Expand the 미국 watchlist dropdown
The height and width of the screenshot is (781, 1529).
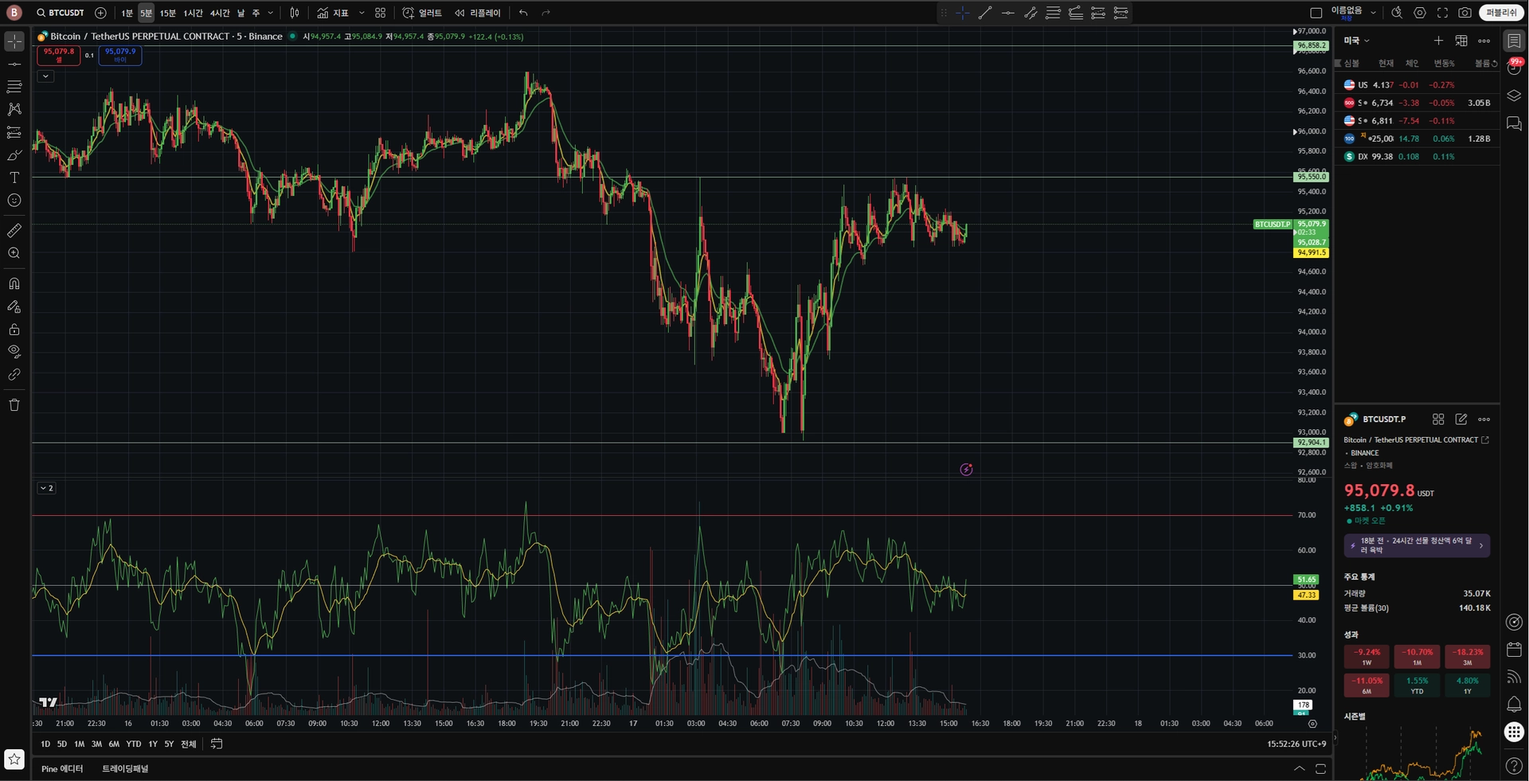coord(1357,41)
